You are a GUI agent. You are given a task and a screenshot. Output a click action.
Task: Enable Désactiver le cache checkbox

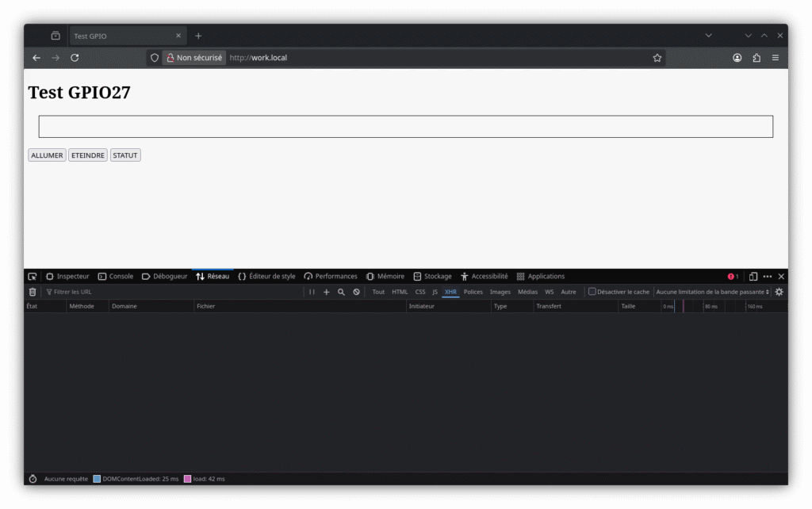[x=592, y=292]
